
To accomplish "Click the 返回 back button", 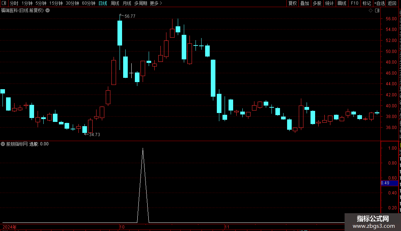I will click(x=392, y=3).
